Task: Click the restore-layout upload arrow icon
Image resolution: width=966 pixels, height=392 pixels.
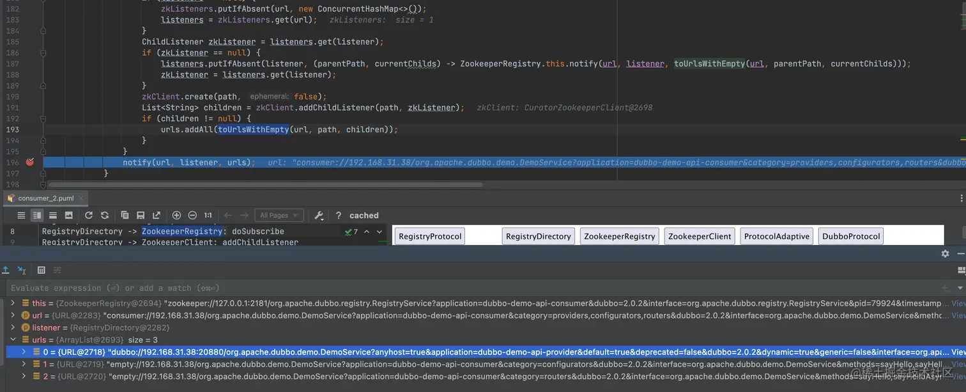Action: (6, 270)
